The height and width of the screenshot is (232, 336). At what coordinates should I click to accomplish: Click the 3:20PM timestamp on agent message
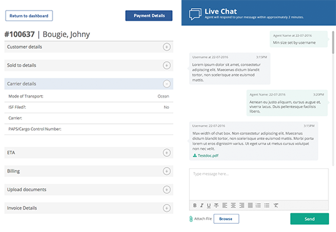point(318,94)
